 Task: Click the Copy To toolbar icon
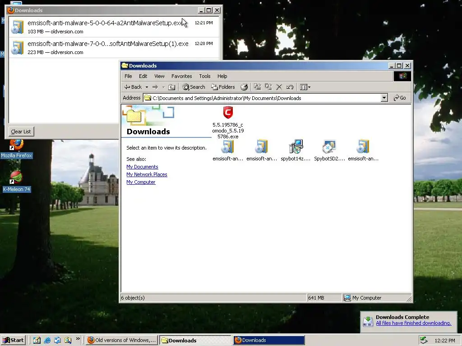268,87
